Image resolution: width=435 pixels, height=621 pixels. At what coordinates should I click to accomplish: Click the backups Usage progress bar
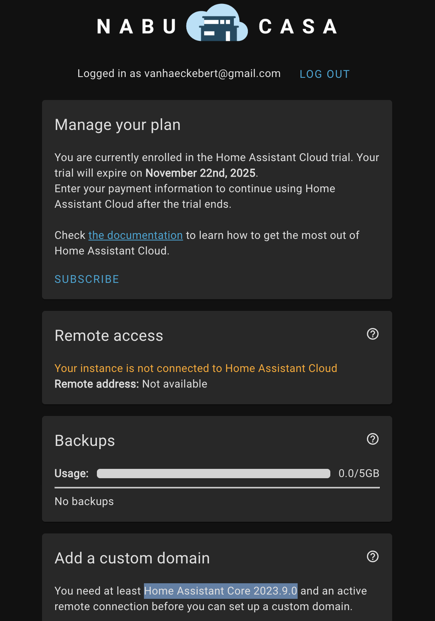(x=213, y=474)
